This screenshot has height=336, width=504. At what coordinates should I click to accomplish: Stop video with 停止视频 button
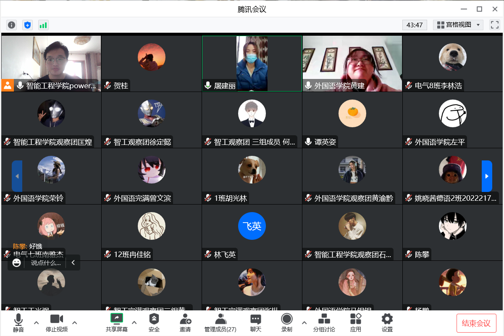pyautogui.click(x=57, y=322)
